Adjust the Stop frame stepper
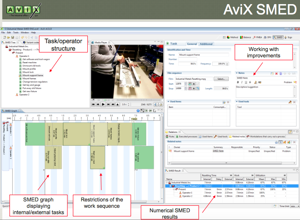This screenshot has height=220, width=300. 186,89
